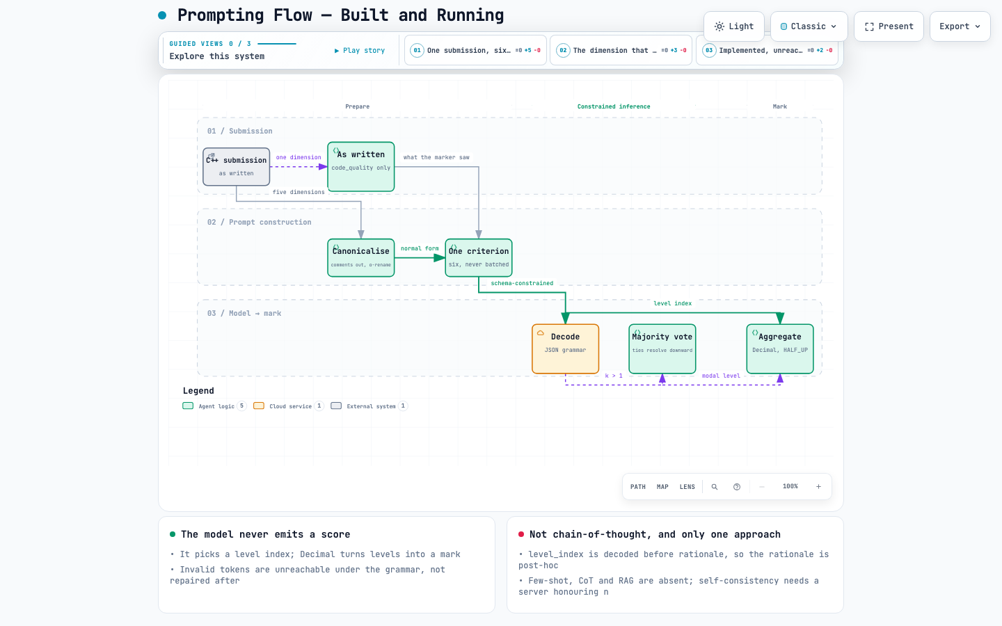Select the Decode cloud service node
The image size is (1002, 626).
click(x=566, y=349)
